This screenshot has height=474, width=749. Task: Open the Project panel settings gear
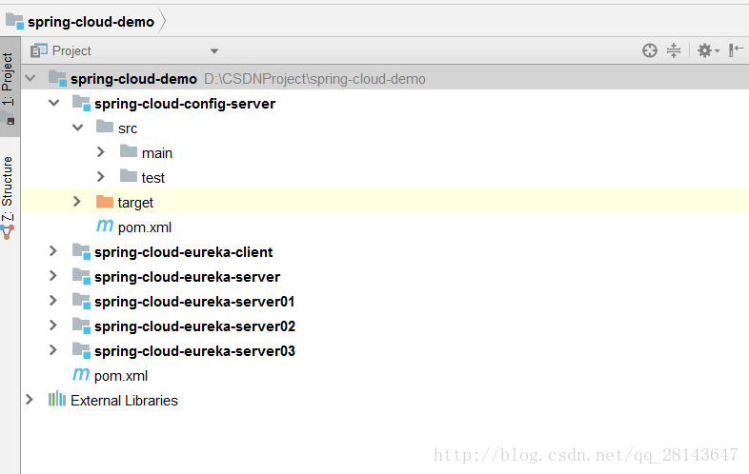[x=705, y=50]
